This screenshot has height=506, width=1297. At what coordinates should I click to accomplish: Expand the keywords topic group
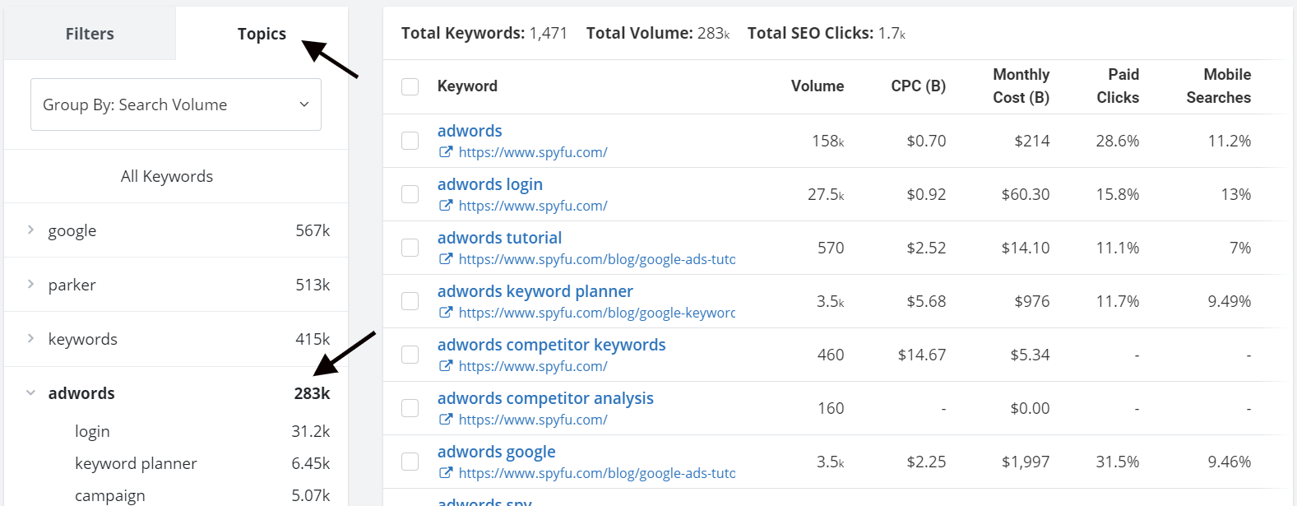tap(30, 338)
